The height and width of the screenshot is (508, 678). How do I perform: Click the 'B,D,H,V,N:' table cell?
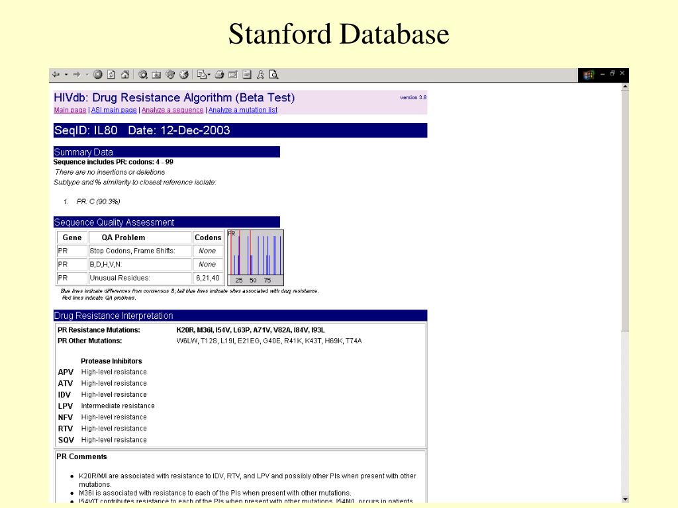[140, 265]
